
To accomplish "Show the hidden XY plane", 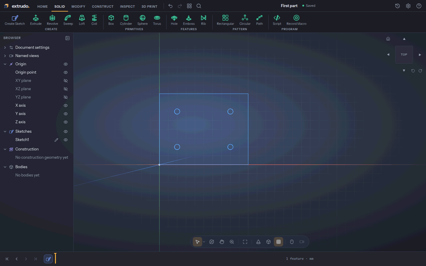I will tap(66, 81).
